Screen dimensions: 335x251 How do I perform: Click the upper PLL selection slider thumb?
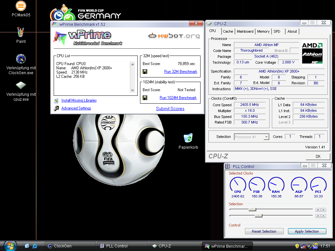(x=252, y=209)
